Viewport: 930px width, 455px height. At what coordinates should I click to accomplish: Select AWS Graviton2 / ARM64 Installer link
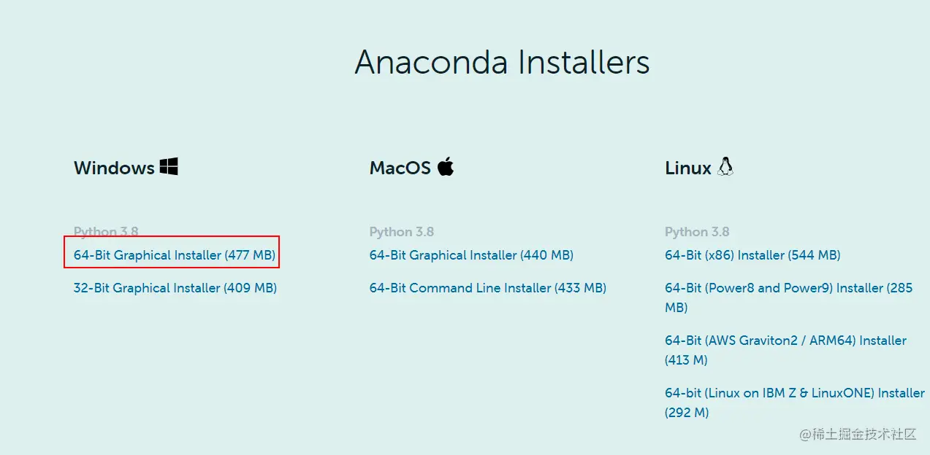(785, 350)
